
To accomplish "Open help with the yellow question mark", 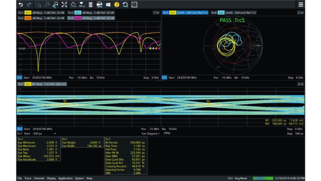I will (x=117, y=4).
